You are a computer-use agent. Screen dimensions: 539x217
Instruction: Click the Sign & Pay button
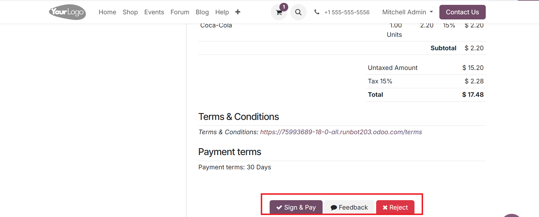[296, 207]
